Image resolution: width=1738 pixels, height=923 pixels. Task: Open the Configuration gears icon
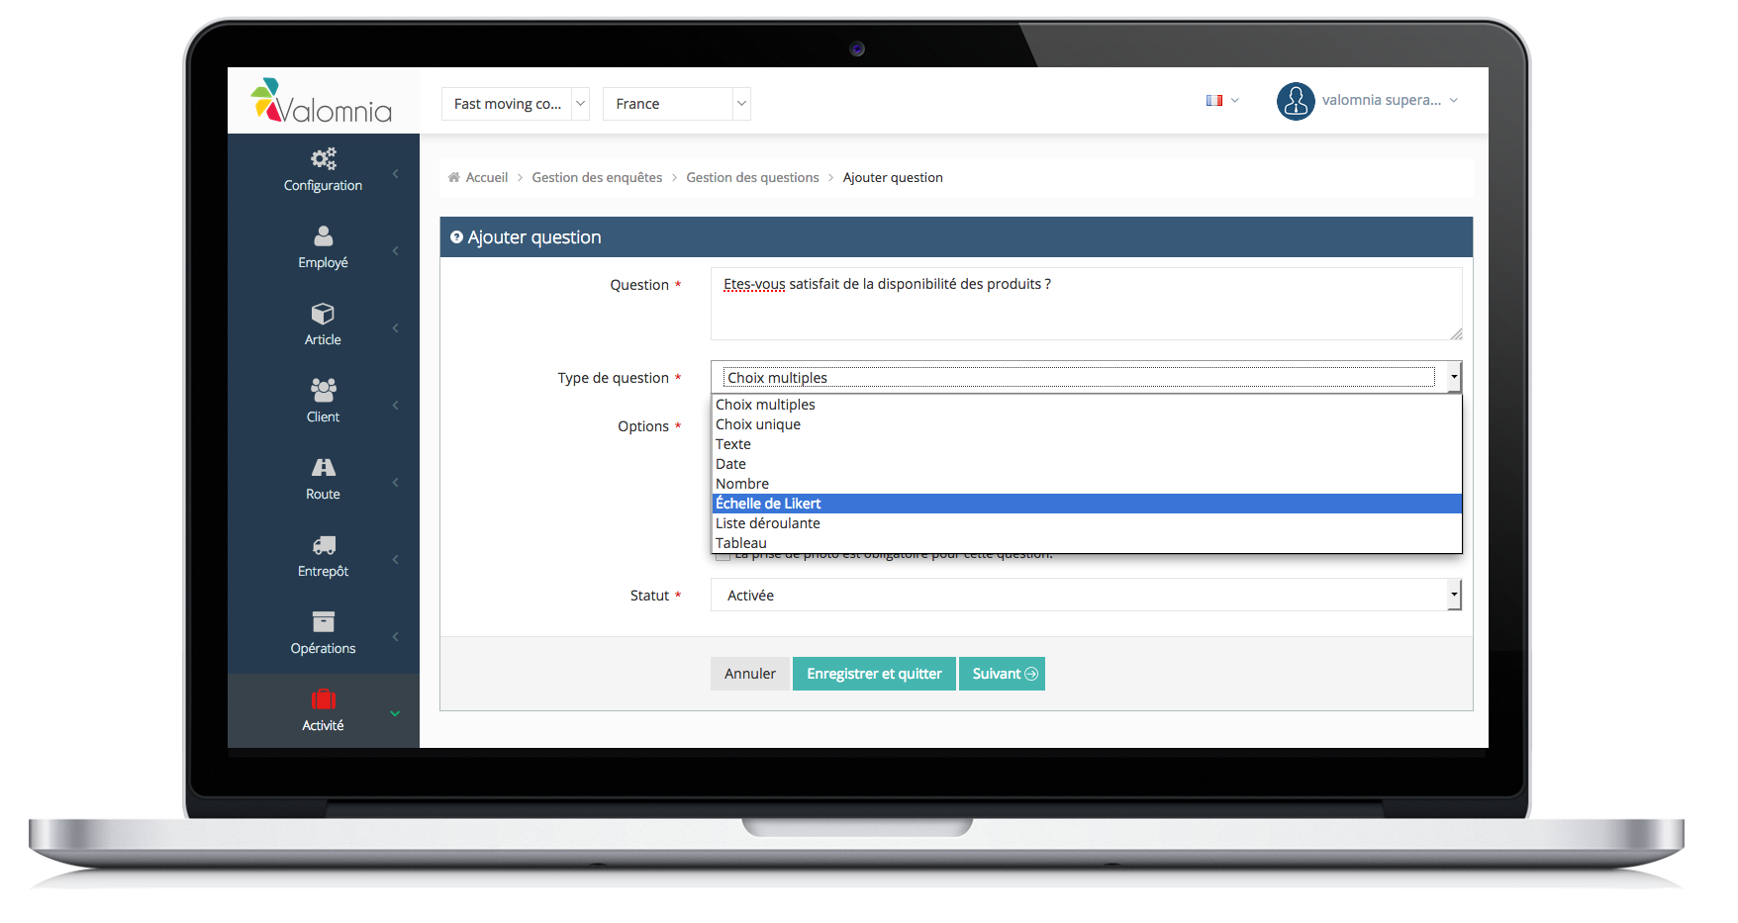click(x=323, y=159)
